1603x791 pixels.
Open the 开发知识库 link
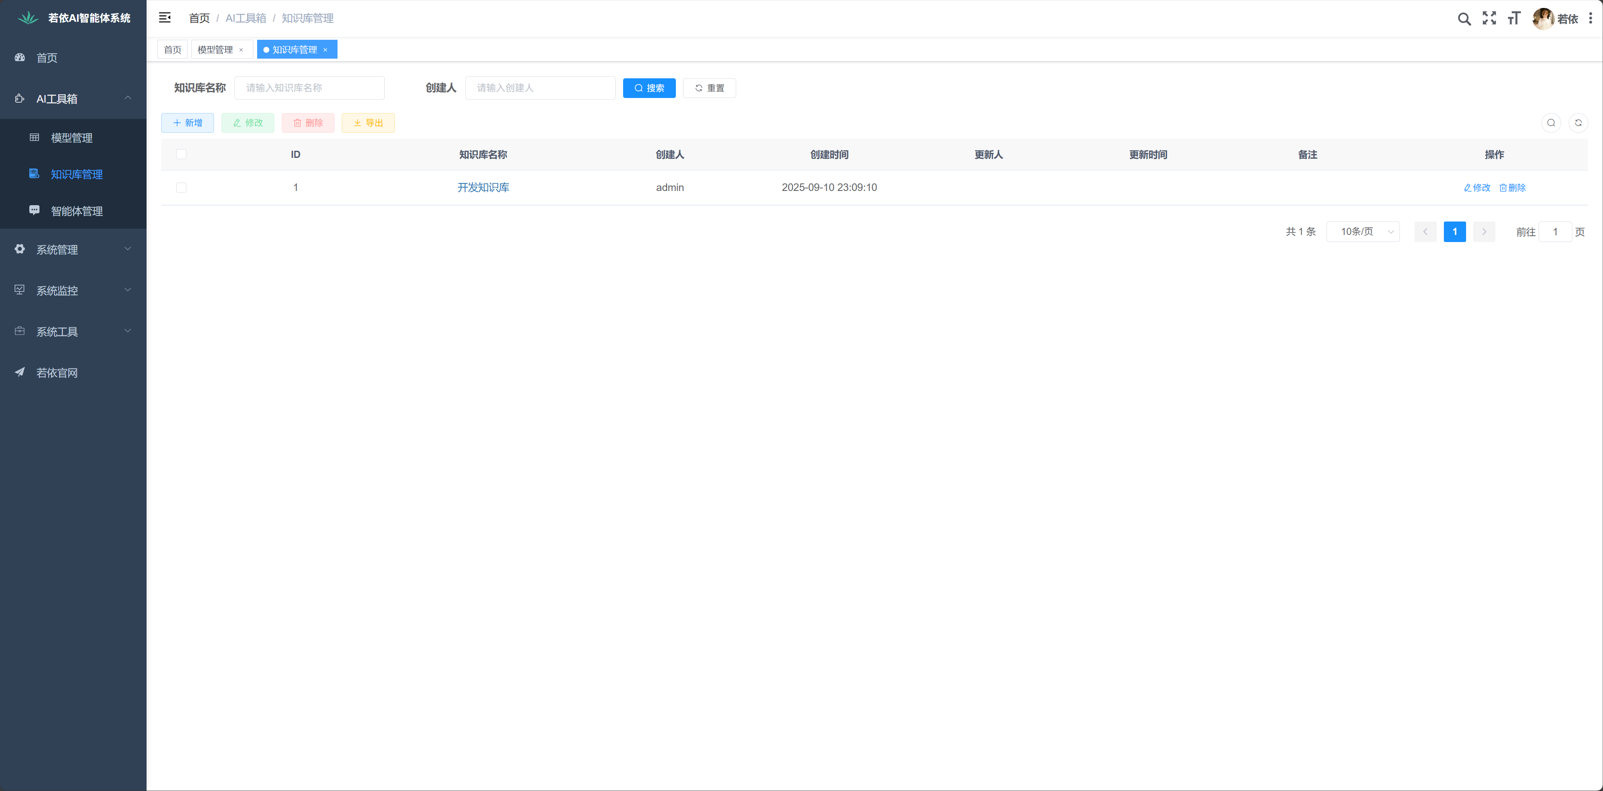(483, 187)
